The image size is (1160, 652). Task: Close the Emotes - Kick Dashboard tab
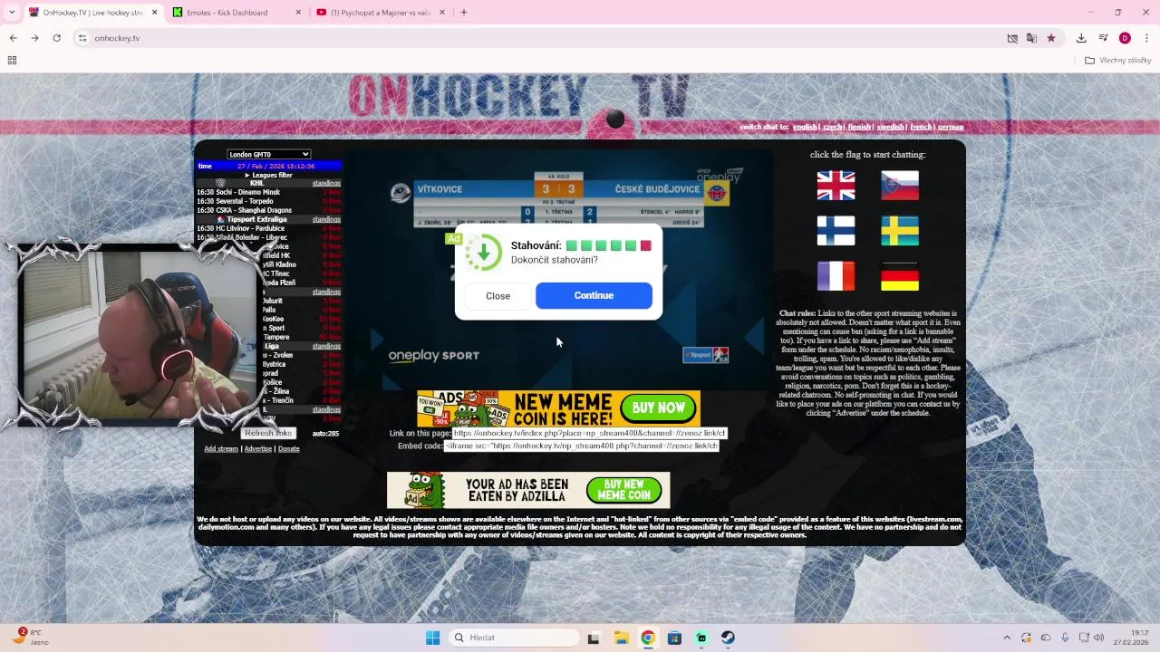(298, 13)
